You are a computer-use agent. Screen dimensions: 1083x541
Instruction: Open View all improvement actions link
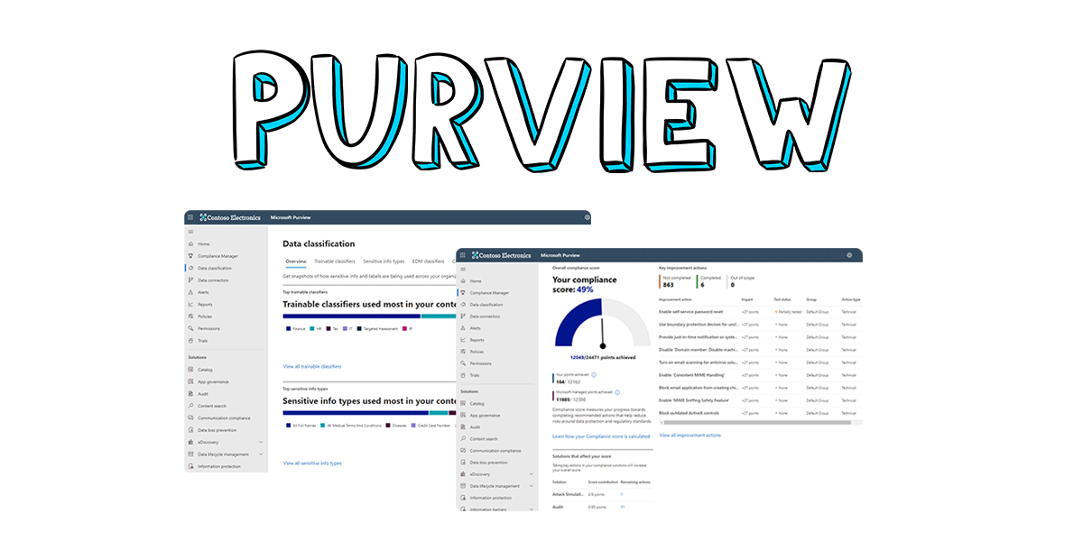pyautogui.click(x=690, y=436)
